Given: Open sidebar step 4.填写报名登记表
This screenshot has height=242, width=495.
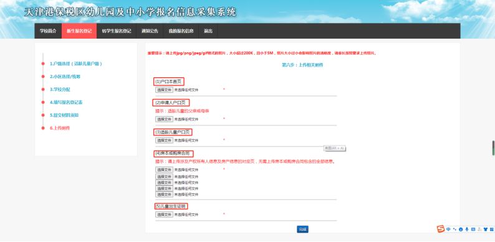Looking at the screenshot, I should [66, 102].
